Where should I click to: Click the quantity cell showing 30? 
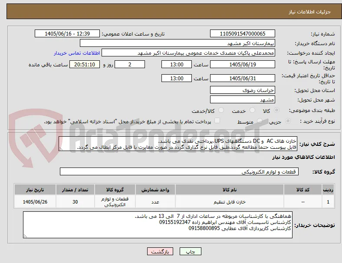click(75, 202)
